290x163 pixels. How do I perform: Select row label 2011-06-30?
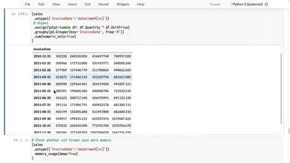[42, 98]
